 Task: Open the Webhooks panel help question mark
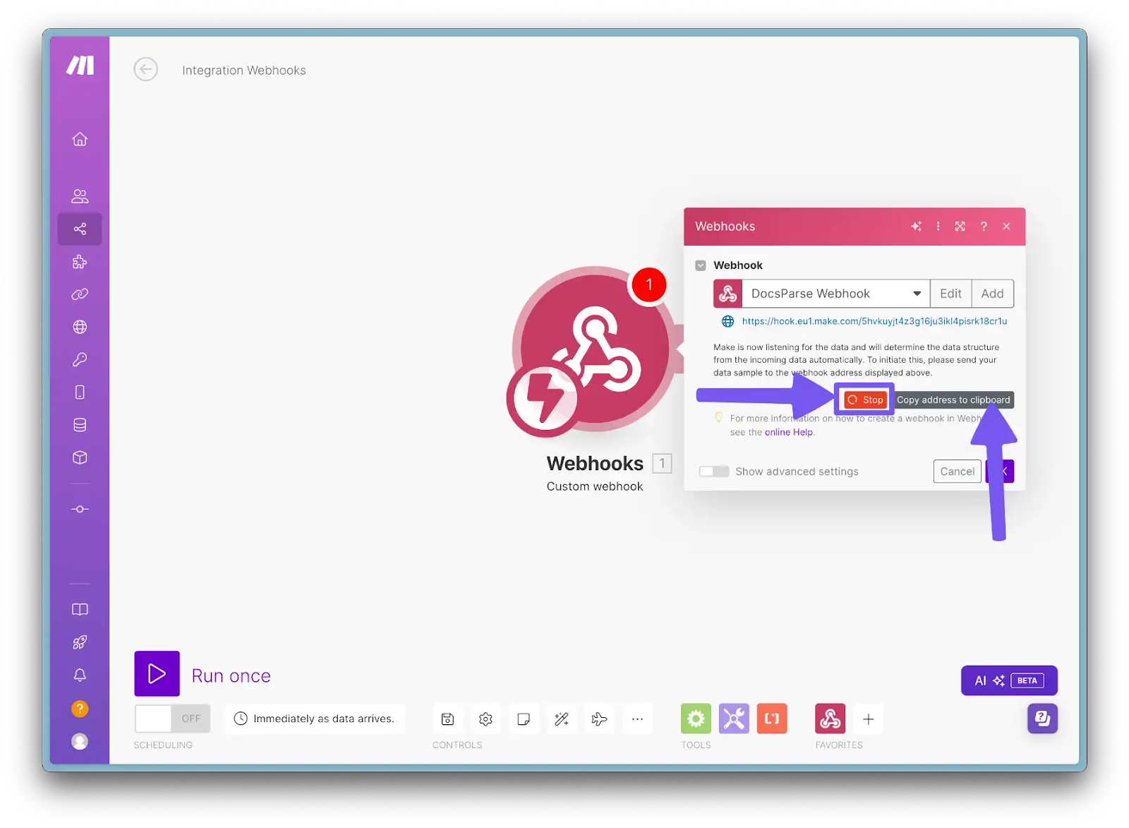click(x=984, y=227)
